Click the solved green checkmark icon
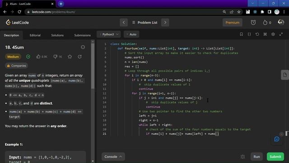Image resolution: width=289 pixels, height=163 pixels. click(28, 57)
